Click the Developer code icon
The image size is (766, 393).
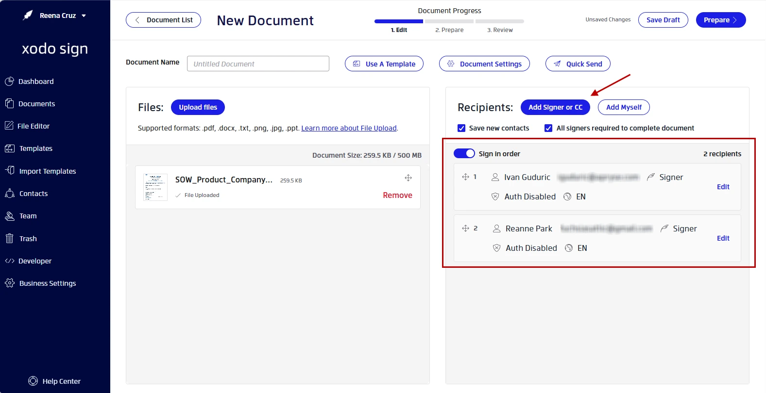tap(9, 261)
